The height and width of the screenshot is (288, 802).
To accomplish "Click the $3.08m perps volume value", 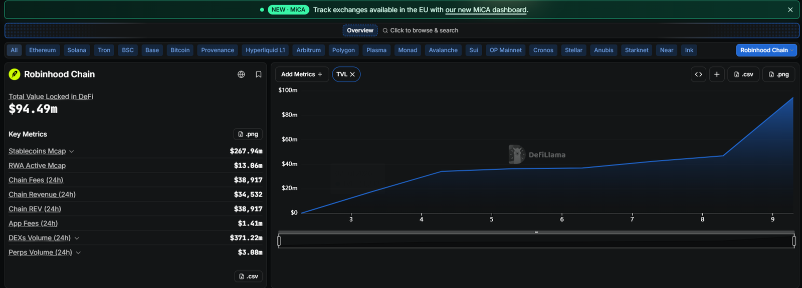I will coord(250,252).
